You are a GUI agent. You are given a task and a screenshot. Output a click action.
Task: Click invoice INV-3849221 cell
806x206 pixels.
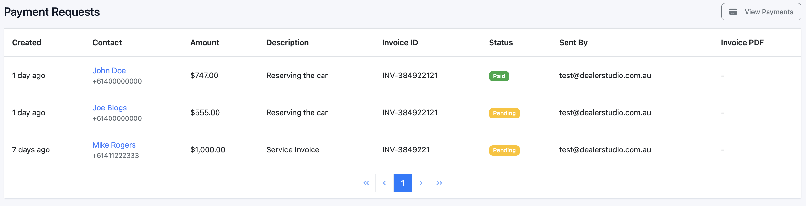point(406,150)
